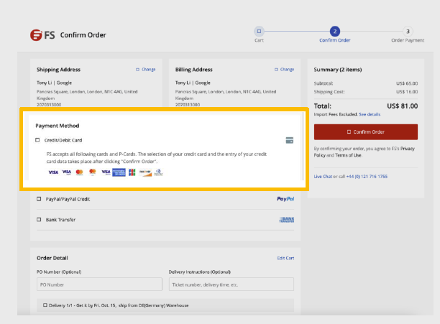This screenshot has height=324, width=440.
Task: Click the Bank Transfer logo icon
Action: (286, 220)
